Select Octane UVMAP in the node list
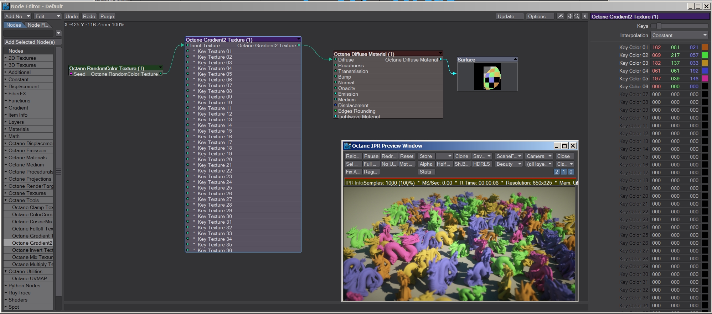Screen dimensions: 712x314 [x=29, y=278]
